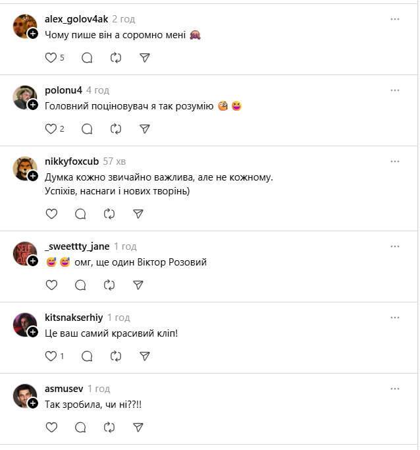Share kitsnakserhiy's comment
The image size is (420, 450).
[145, 356]
